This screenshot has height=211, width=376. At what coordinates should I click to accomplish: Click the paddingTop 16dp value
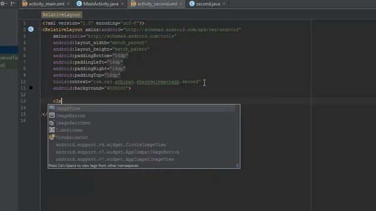[x=112, y=76]
